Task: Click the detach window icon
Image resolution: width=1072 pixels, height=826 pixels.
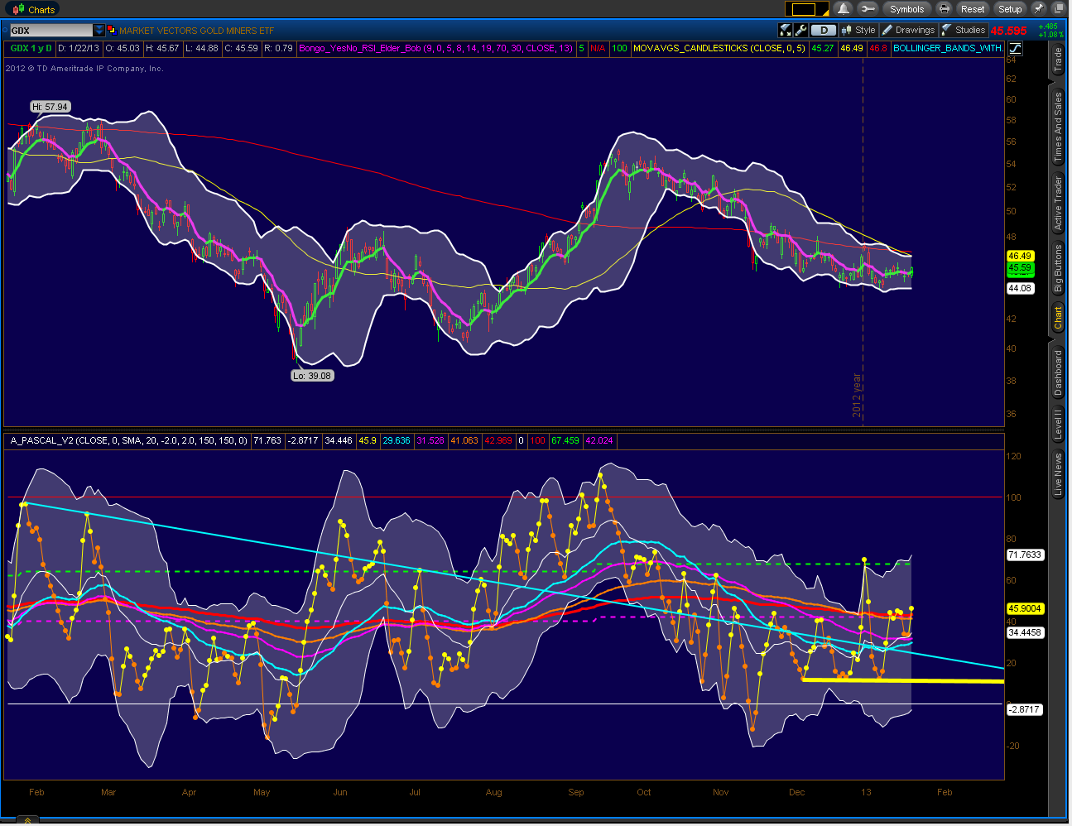Action: pos(1059,9)
